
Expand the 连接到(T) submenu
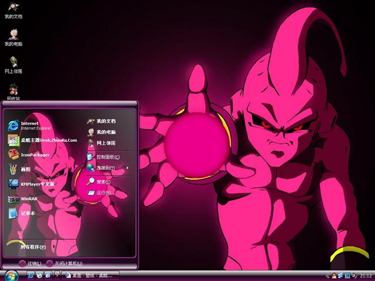(x=107, y=168)
